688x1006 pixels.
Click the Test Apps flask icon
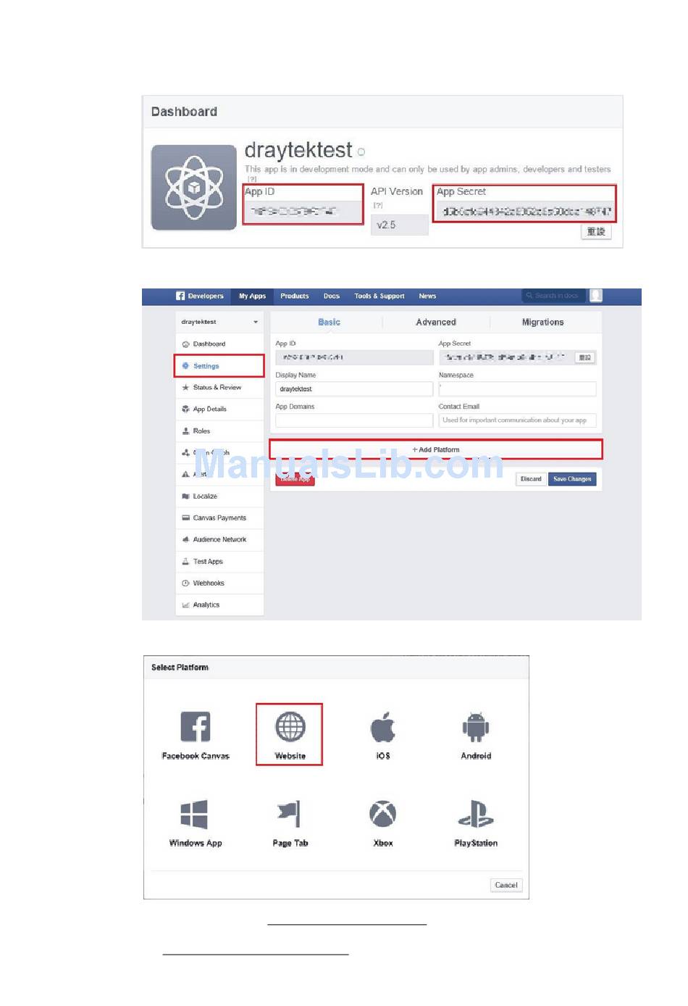click(x=185, y=562)
